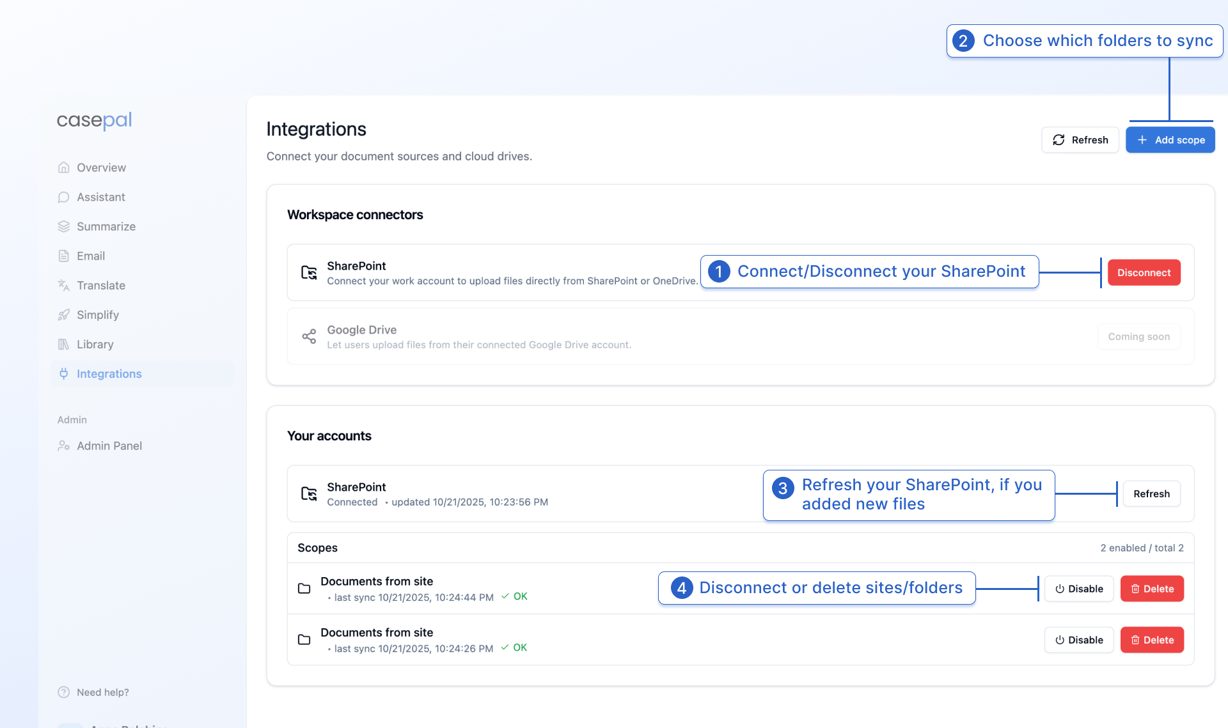The width and height of the screenshot is (1228, 728).
Task: Delete the second Documents from site scope
Action: click(x=1152, y=640)
